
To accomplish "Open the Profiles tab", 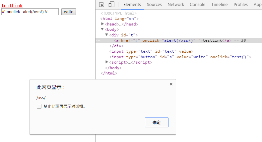I will click(241, 5).
